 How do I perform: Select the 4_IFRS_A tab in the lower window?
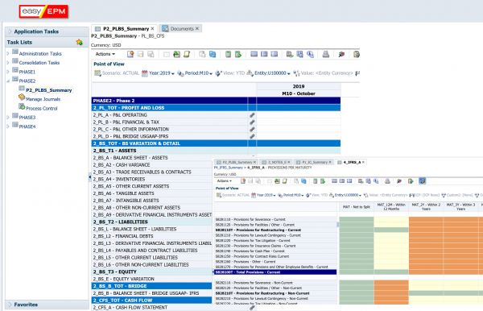coord(352,162)
